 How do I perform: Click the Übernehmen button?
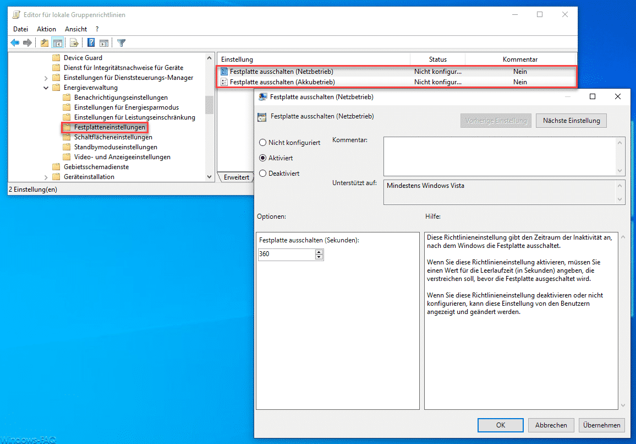pyautogui.click(x=601, y=425)
